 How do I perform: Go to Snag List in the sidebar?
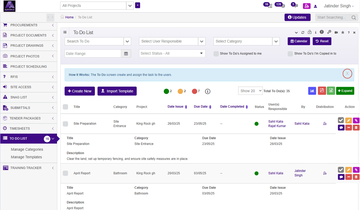click(x=19, y=97)
